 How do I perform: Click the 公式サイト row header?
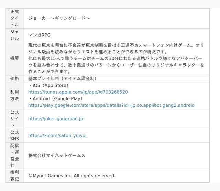point(15,119)
